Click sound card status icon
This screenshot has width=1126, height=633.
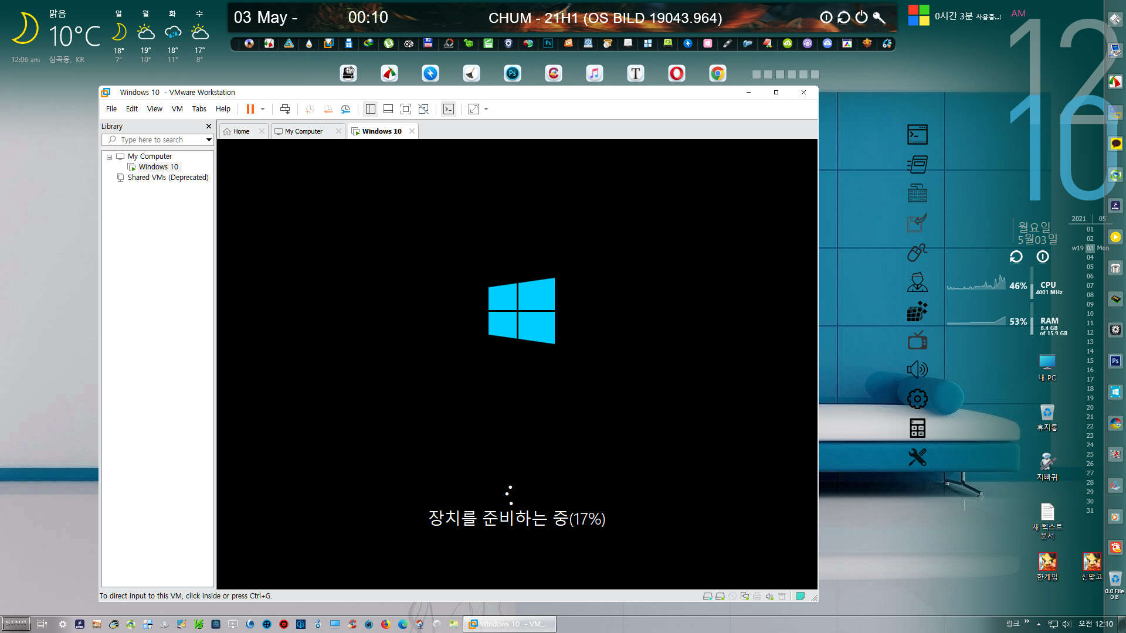point(769,597)
